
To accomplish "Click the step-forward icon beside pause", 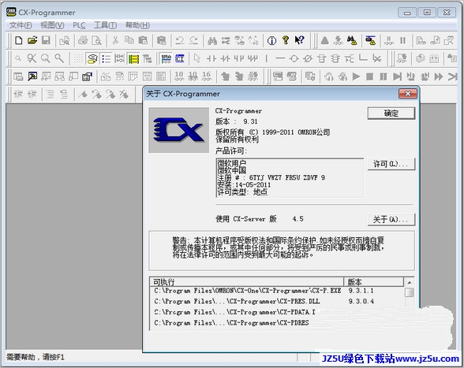I will (397, 77).
